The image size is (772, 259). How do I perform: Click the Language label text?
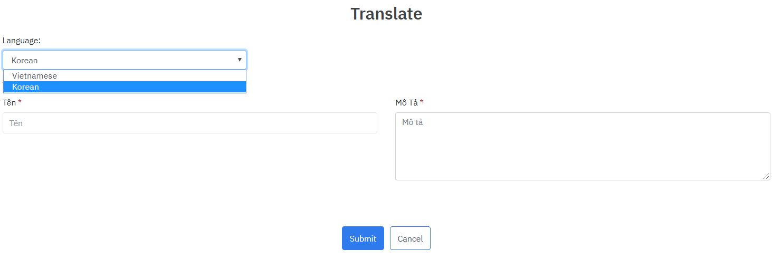pos(21,40)
